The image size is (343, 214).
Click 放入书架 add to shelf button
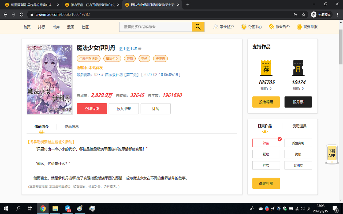[x=124, y=109]
